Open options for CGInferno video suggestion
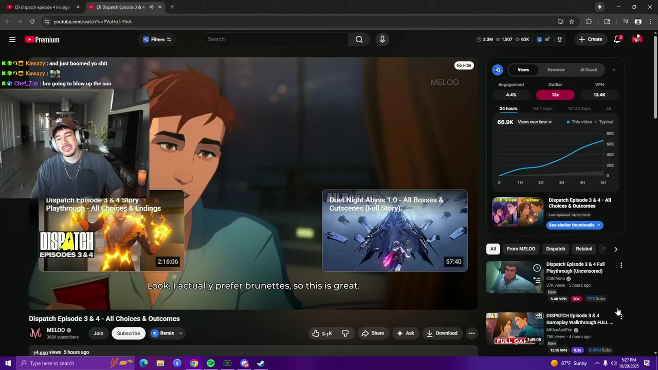The width and height of the screenshot is (658, 370). 621,266
